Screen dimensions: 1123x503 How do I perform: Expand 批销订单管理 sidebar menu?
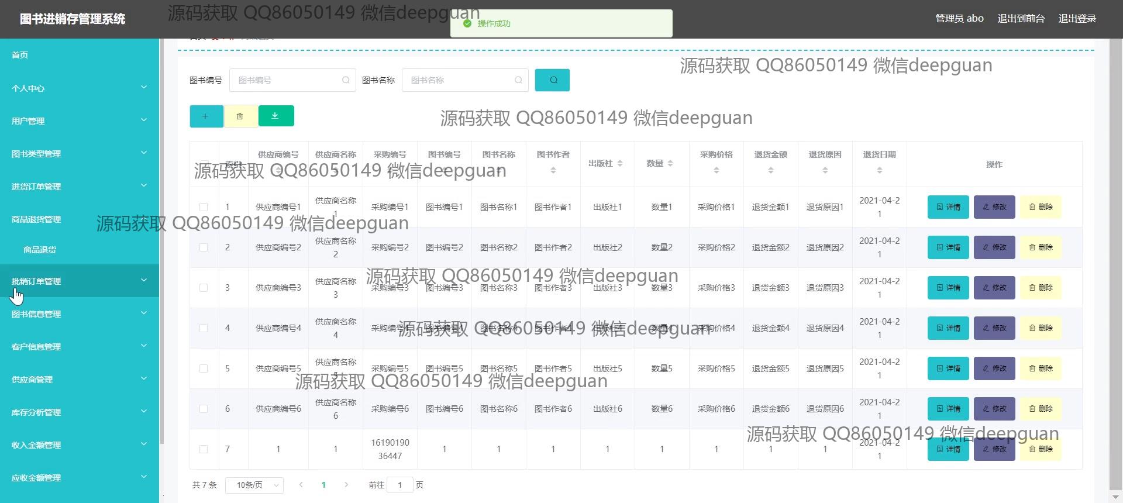coord(79,281)
